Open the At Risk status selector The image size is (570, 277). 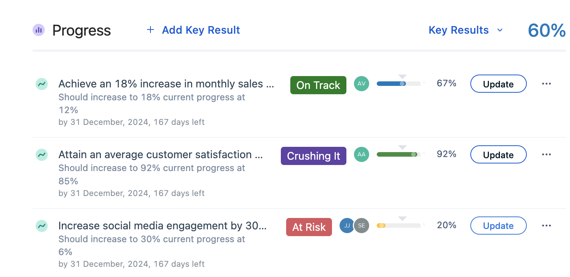tap(309, 227)
